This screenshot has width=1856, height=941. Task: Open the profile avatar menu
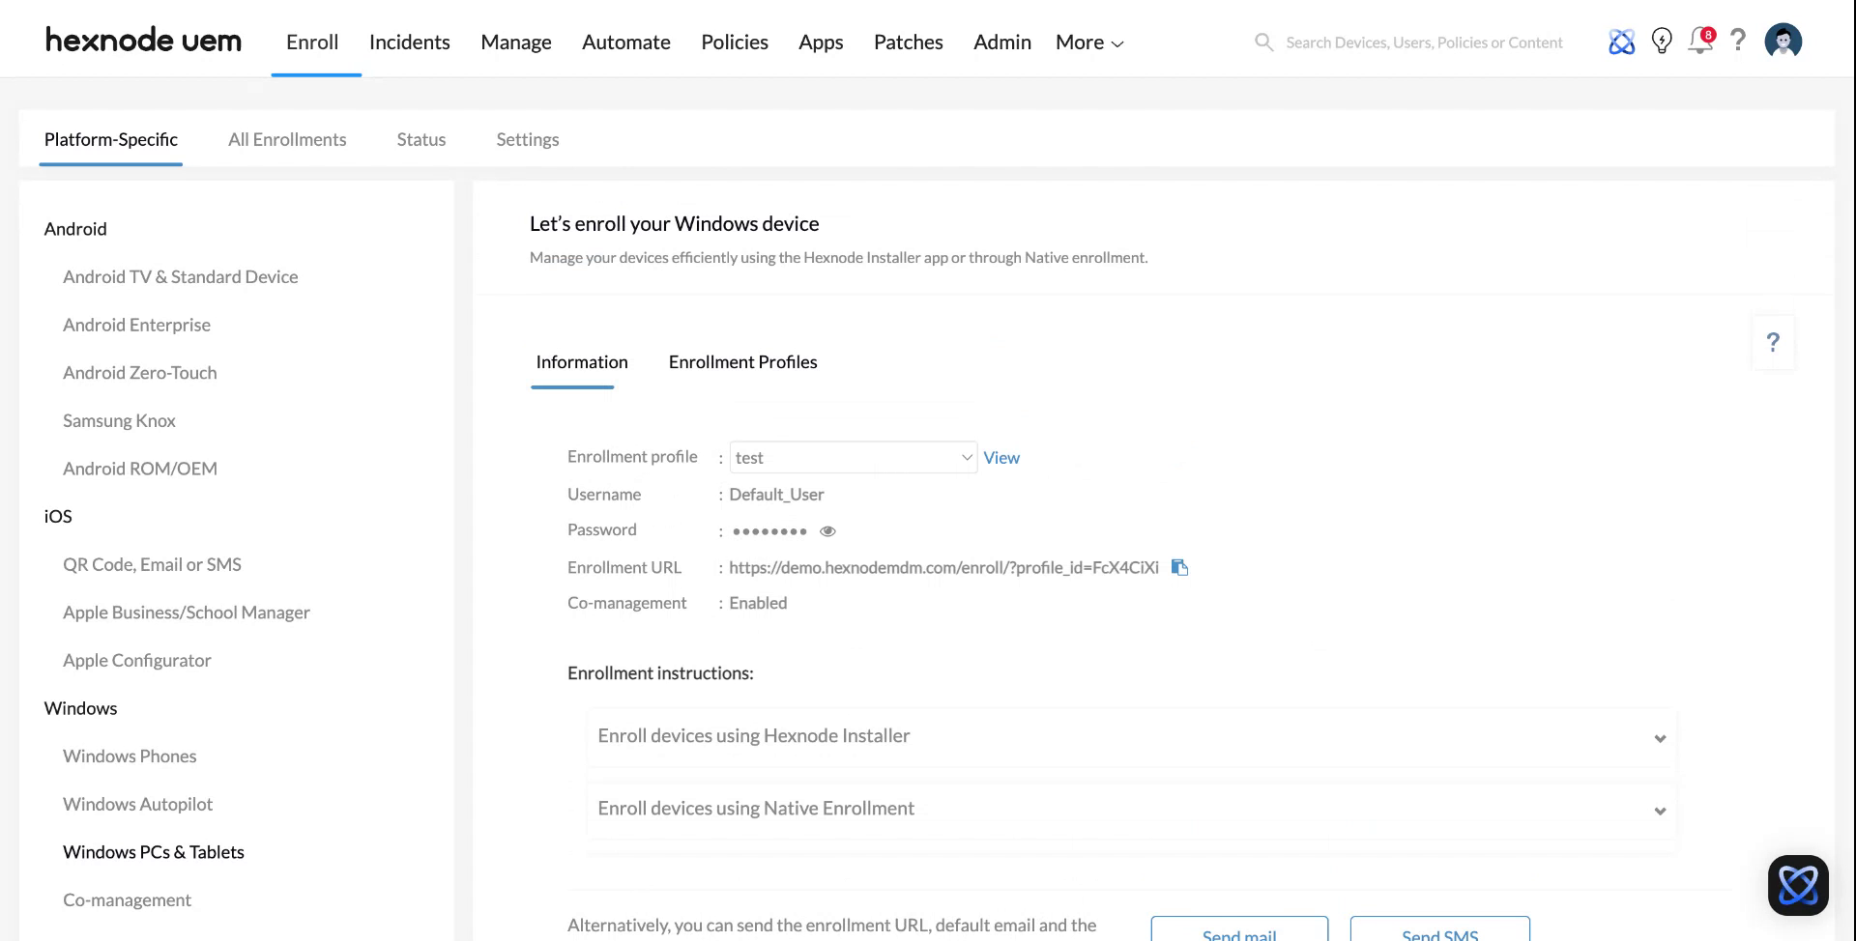click(x=1783, y=41)
